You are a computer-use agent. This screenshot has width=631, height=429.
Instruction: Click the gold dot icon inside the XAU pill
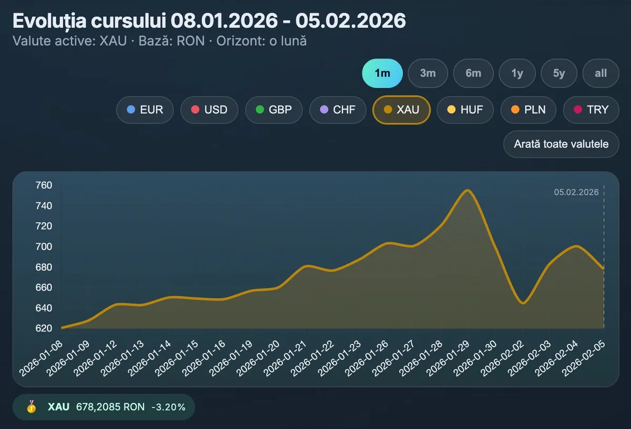click(388, 109)
